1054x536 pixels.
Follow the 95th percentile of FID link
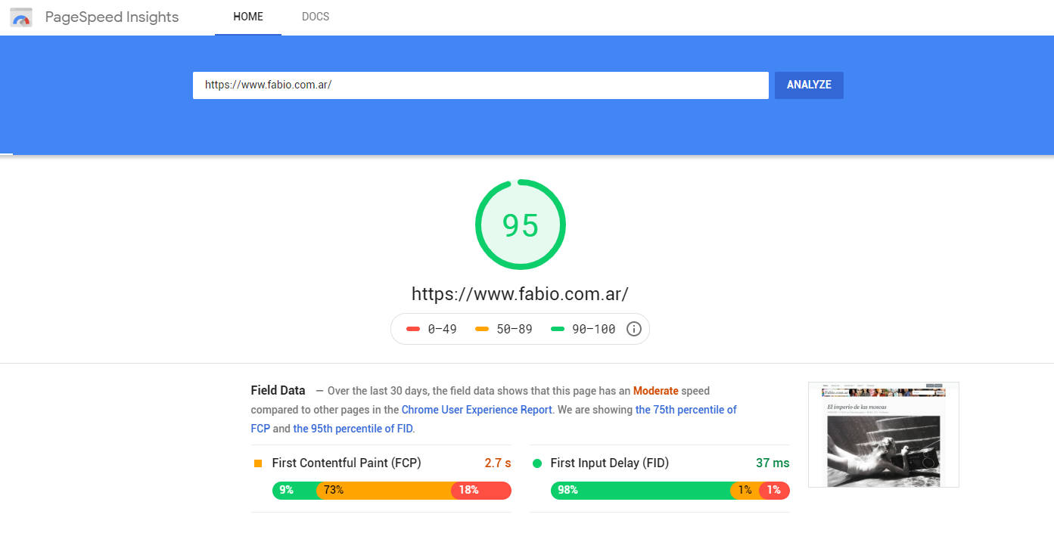coord(353,429)
